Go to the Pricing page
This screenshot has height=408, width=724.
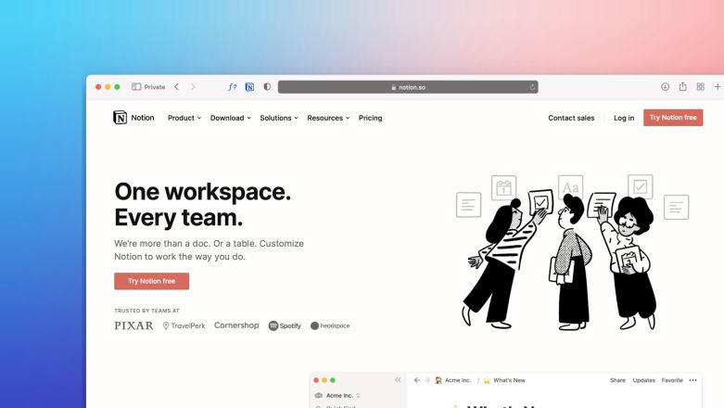[370, 118]
